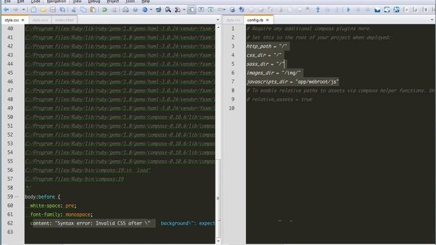This screenshot has height=245, width=436.
Task: Click the line 'images_dir = "/img/"'
Action: (274, 73)
